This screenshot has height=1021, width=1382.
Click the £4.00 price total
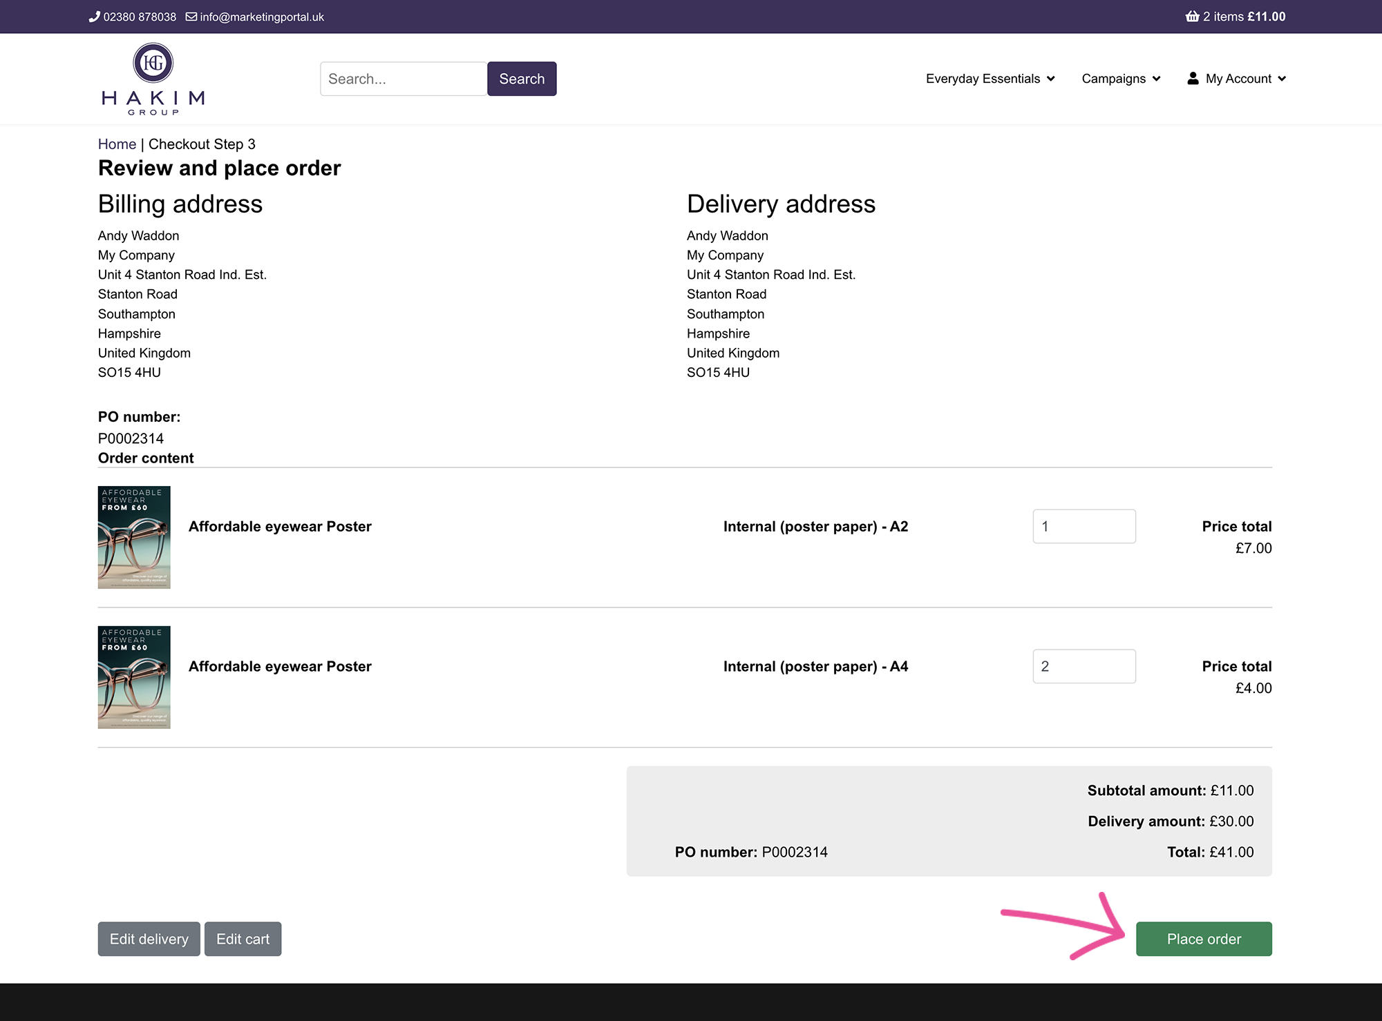1253,688
